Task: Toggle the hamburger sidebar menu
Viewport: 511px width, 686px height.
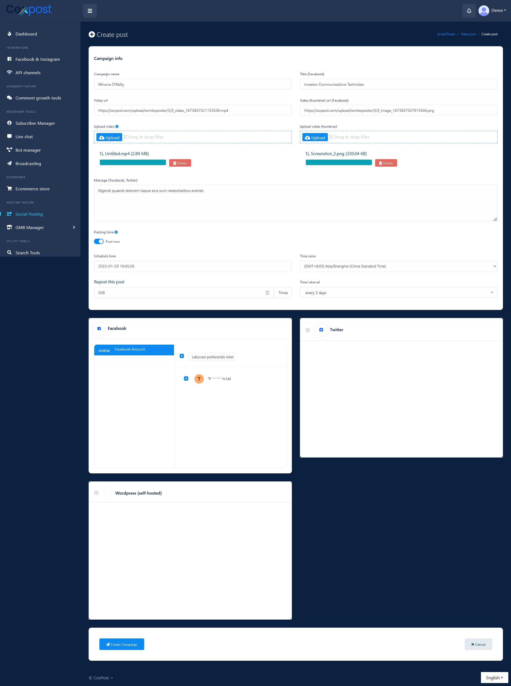Action: click(x=90, y=11)
